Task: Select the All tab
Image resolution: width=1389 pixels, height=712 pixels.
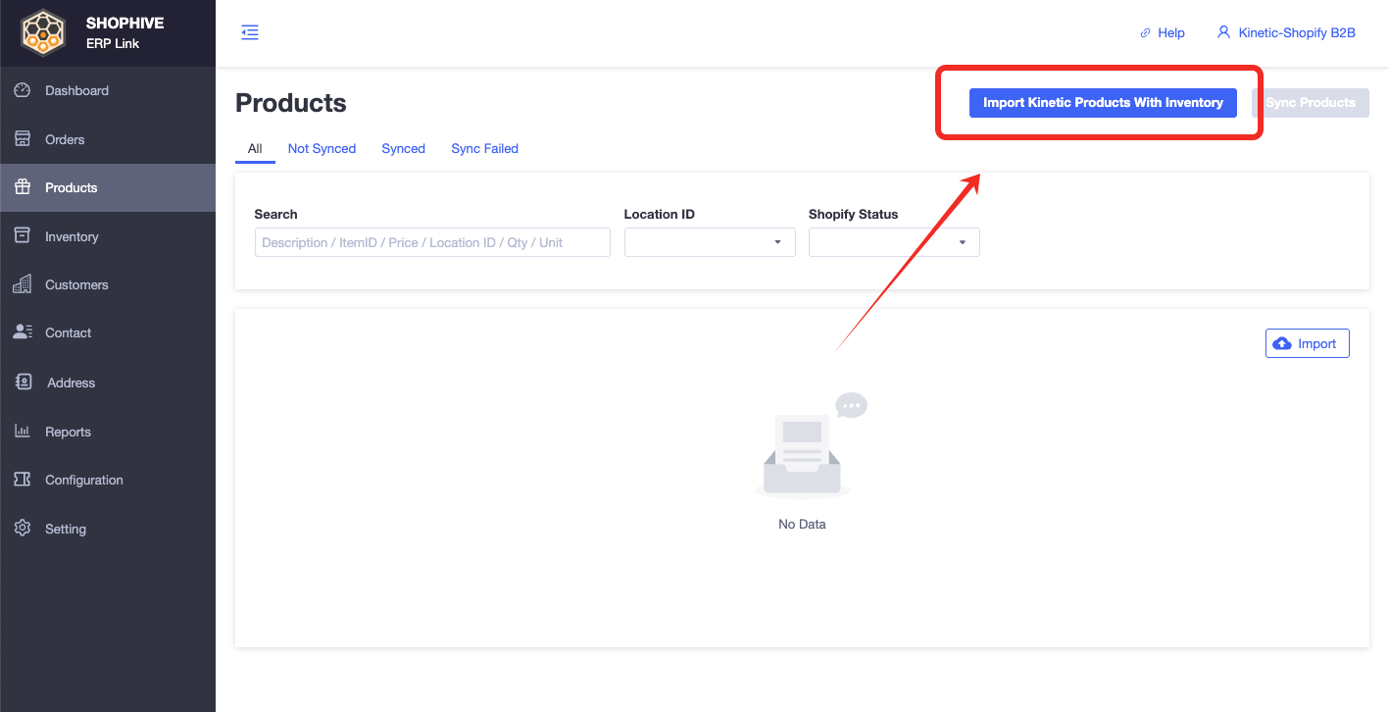Action: click(x=255, y=149)
